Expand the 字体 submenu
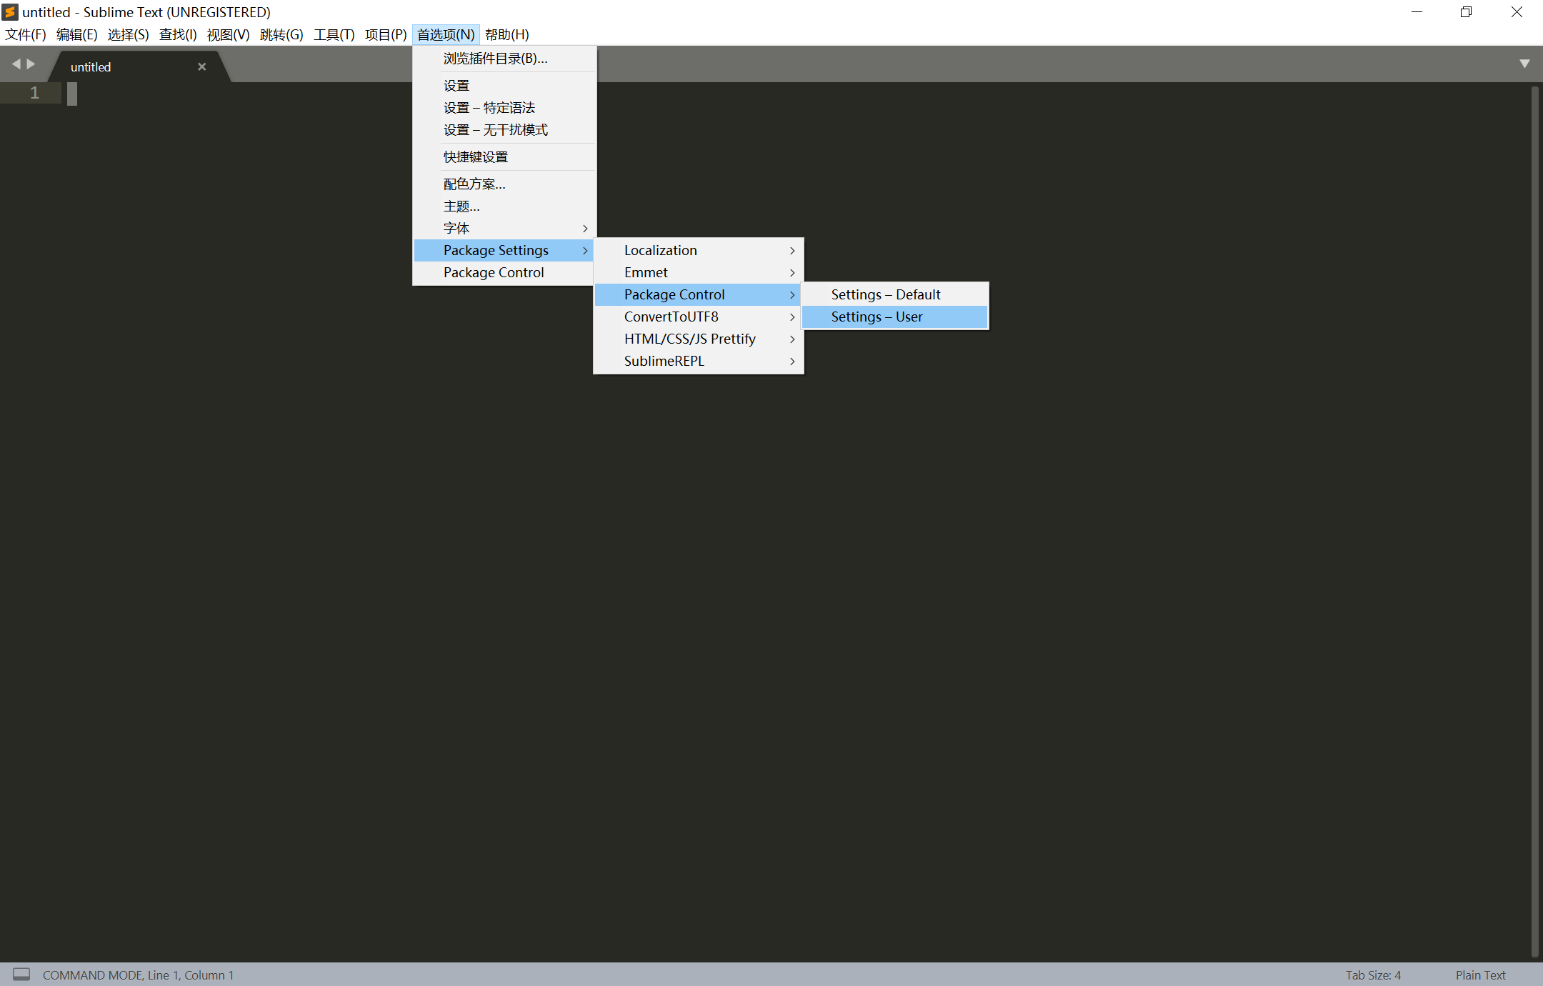1543x986 pixels. coord(504,229)
